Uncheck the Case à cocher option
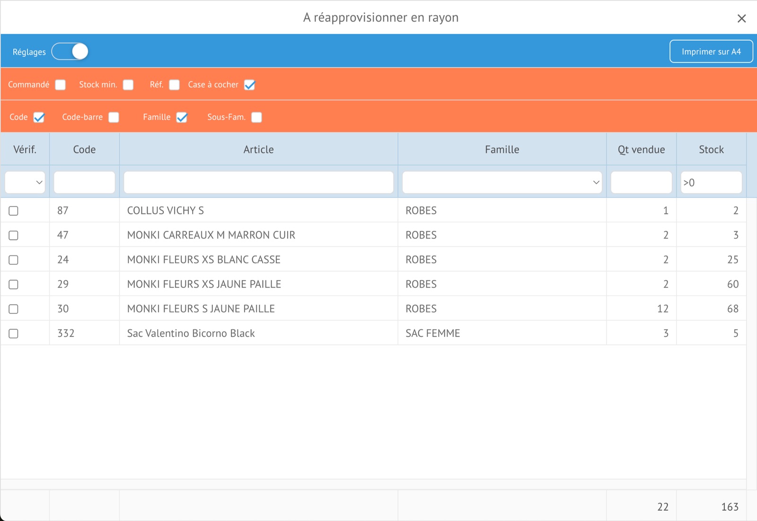 click(x=249, y=85)
